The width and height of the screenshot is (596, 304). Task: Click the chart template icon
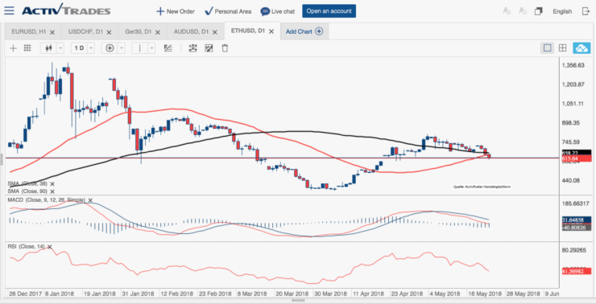pyautogui.click(x=209, y=48)
